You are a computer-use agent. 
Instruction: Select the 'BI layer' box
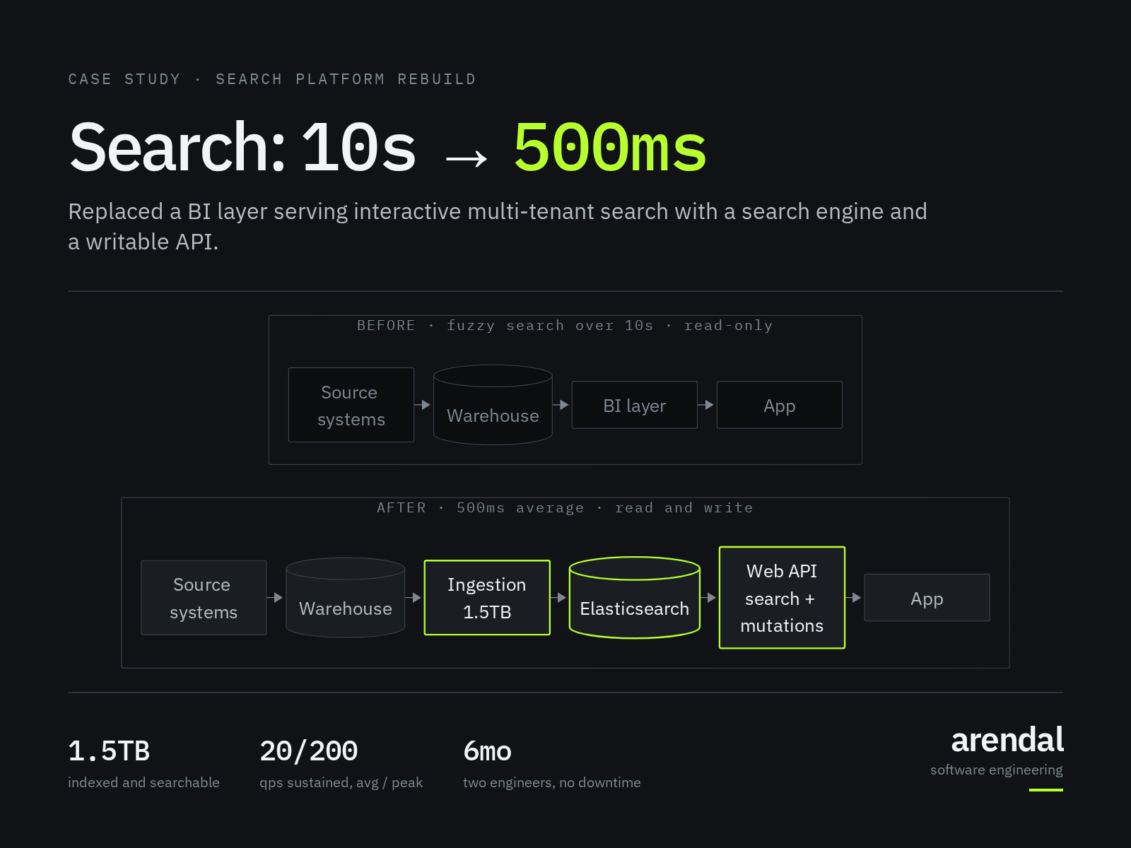(x=635, y=405)
